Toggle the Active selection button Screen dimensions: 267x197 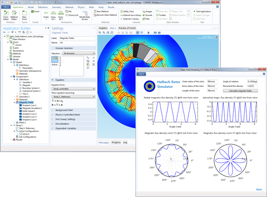coord(55,60)
